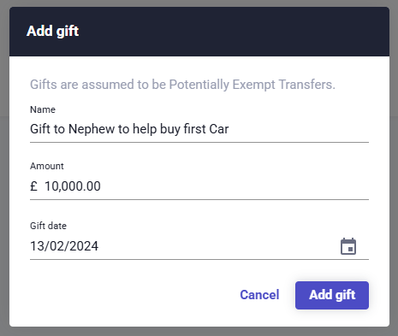
Task: Focus the Amount input field
Action: [199, 186]
